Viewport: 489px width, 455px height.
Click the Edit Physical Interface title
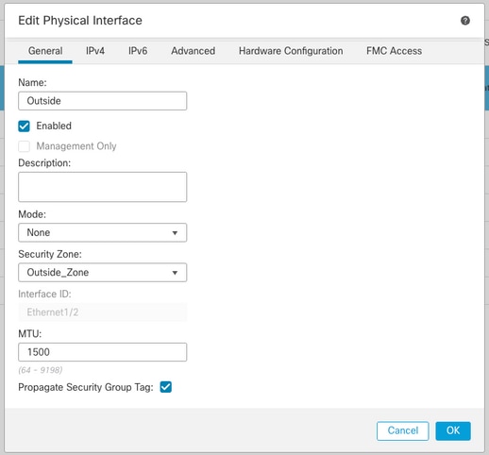click(x=80, y=21)
